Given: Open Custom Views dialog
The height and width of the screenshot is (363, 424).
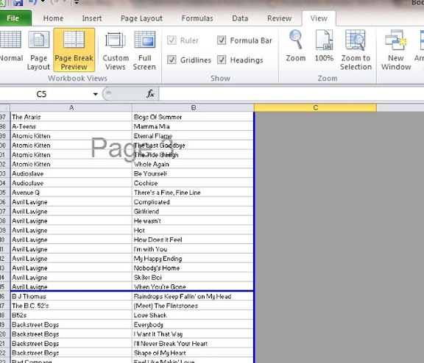Looking at the screenshot, I should pyautogui.click(x=116, y=50).
